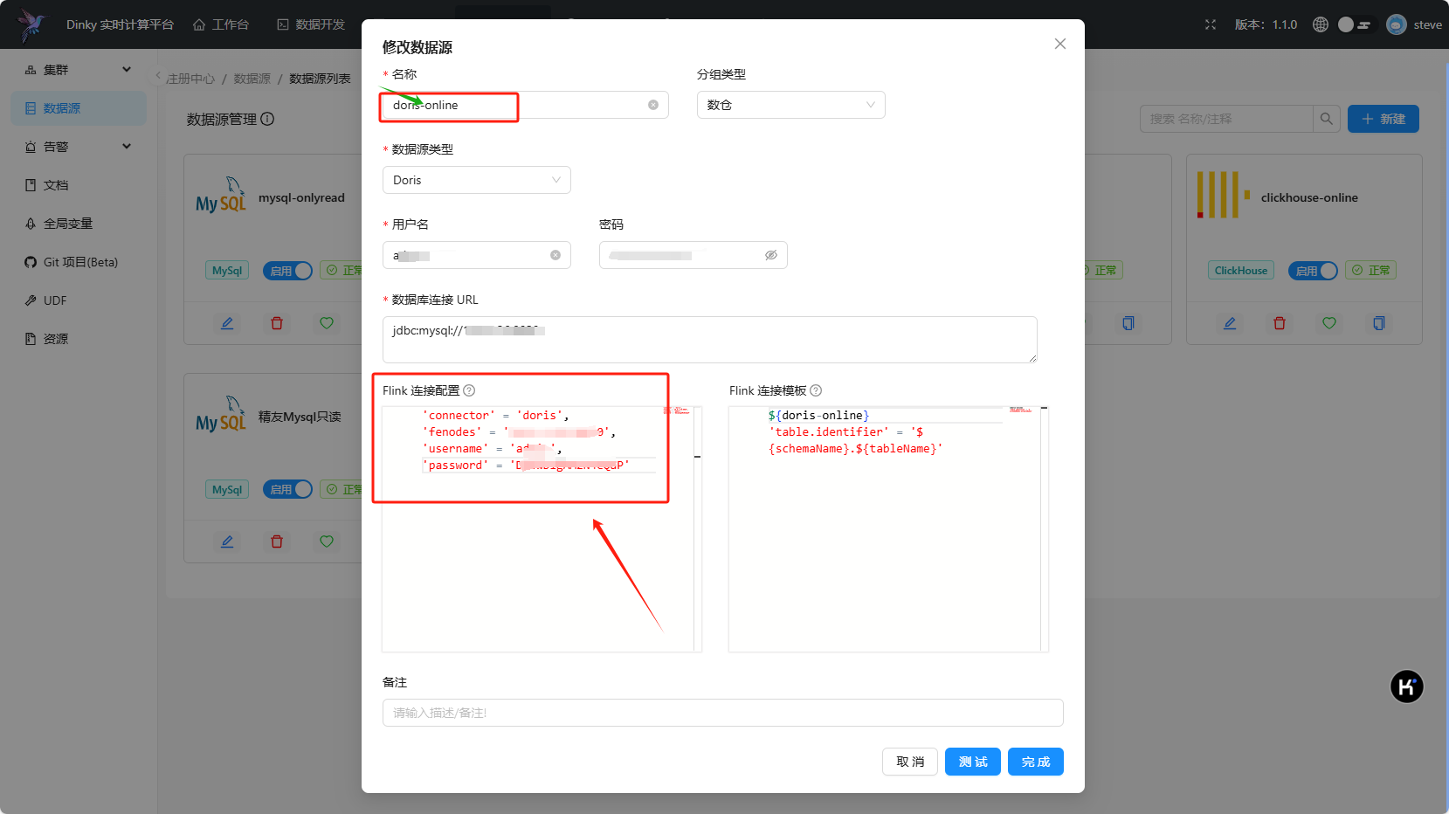Open the 分组类型 dropdown
Screen dimensions: 1449x814
tap(790, 105)
